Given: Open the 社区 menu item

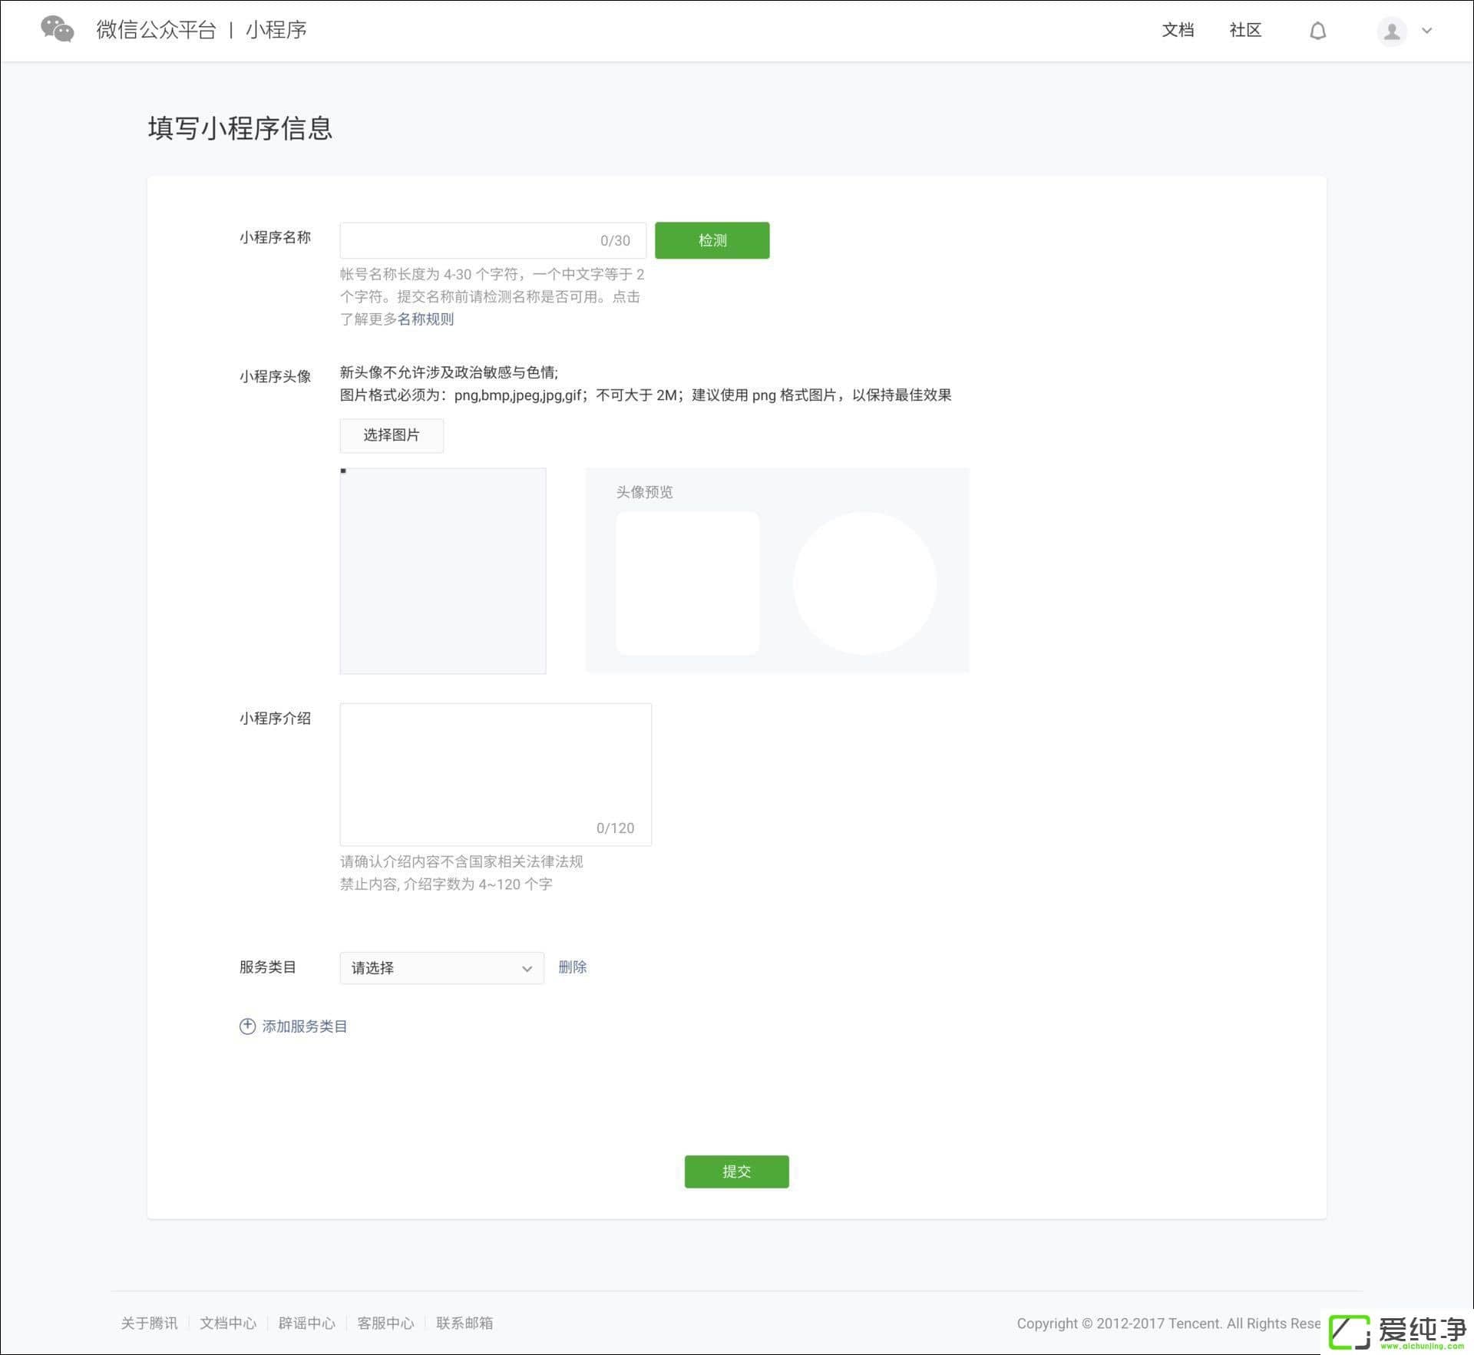Looking at the screenshot, I should (x=1245, y=30).
